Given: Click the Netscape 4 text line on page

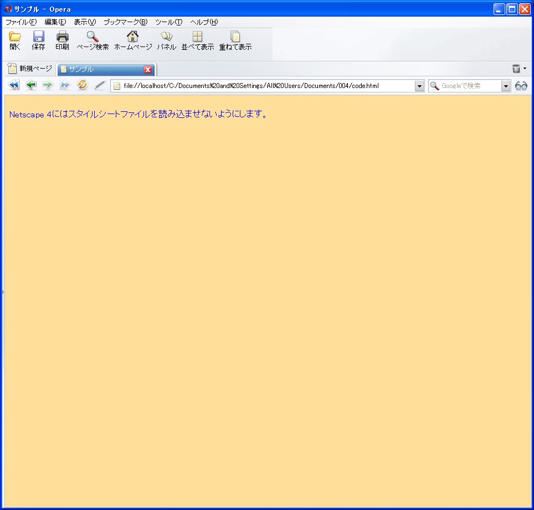Looking at the screenshot, I should pos(138,114).
